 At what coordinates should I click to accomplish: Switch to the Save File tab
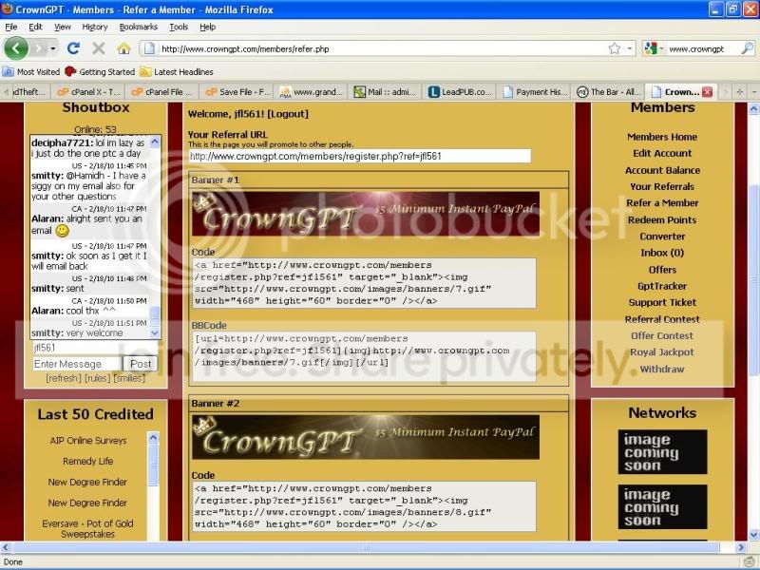[237, 92]
